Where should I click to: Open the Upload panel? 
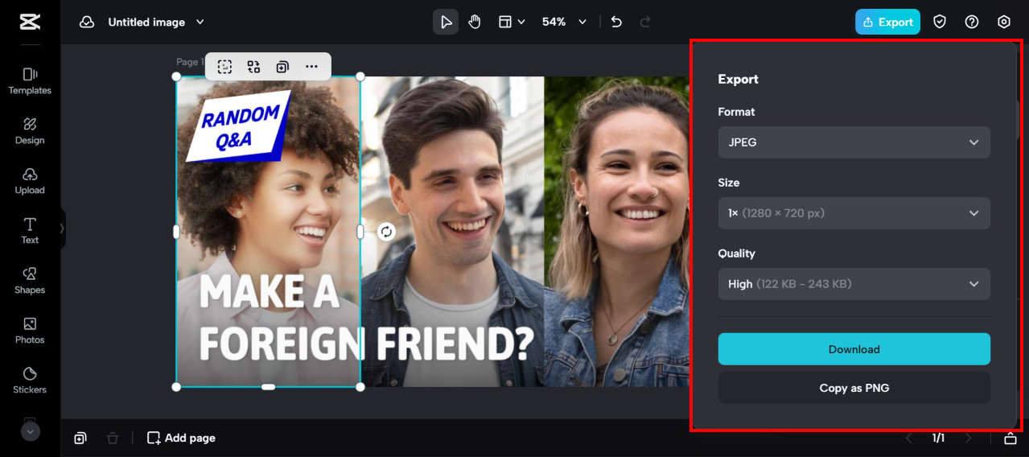point(30,181)
